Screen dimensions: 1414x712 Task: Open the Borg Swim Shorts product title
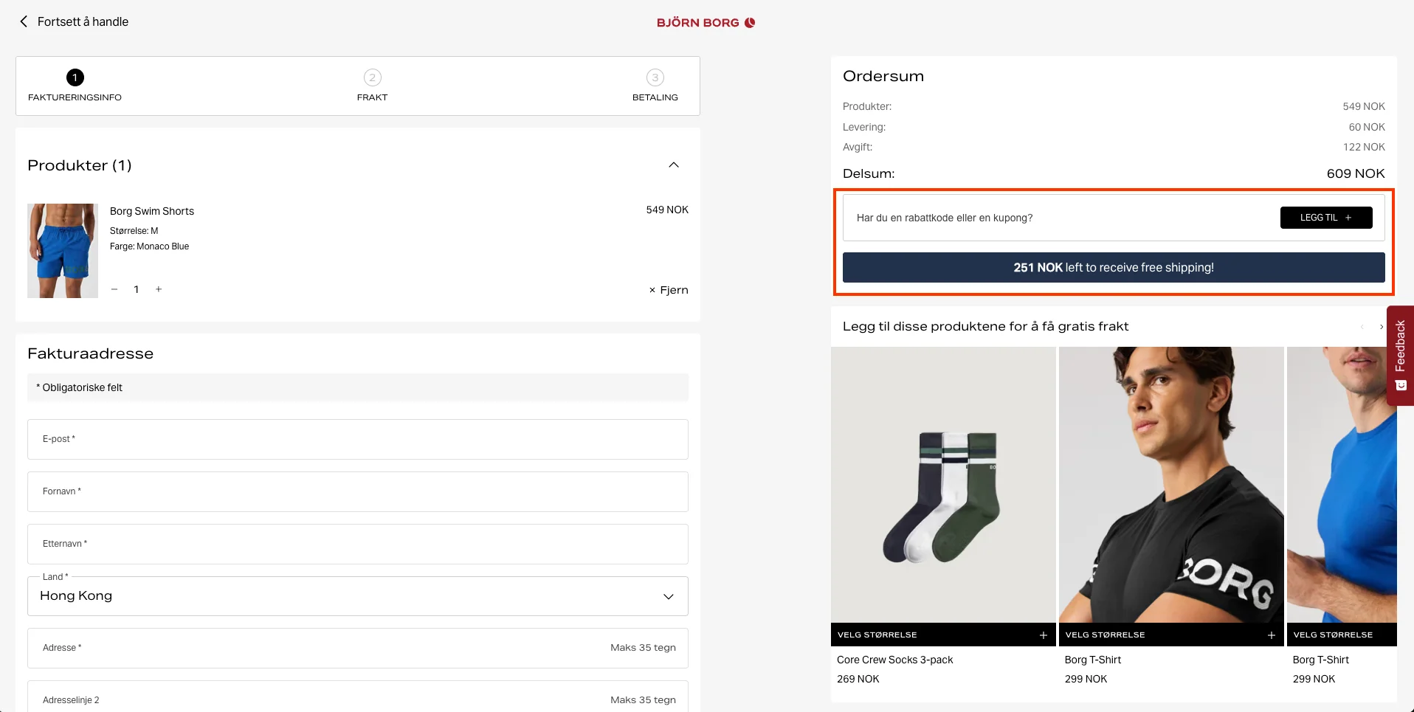[152, 211]
